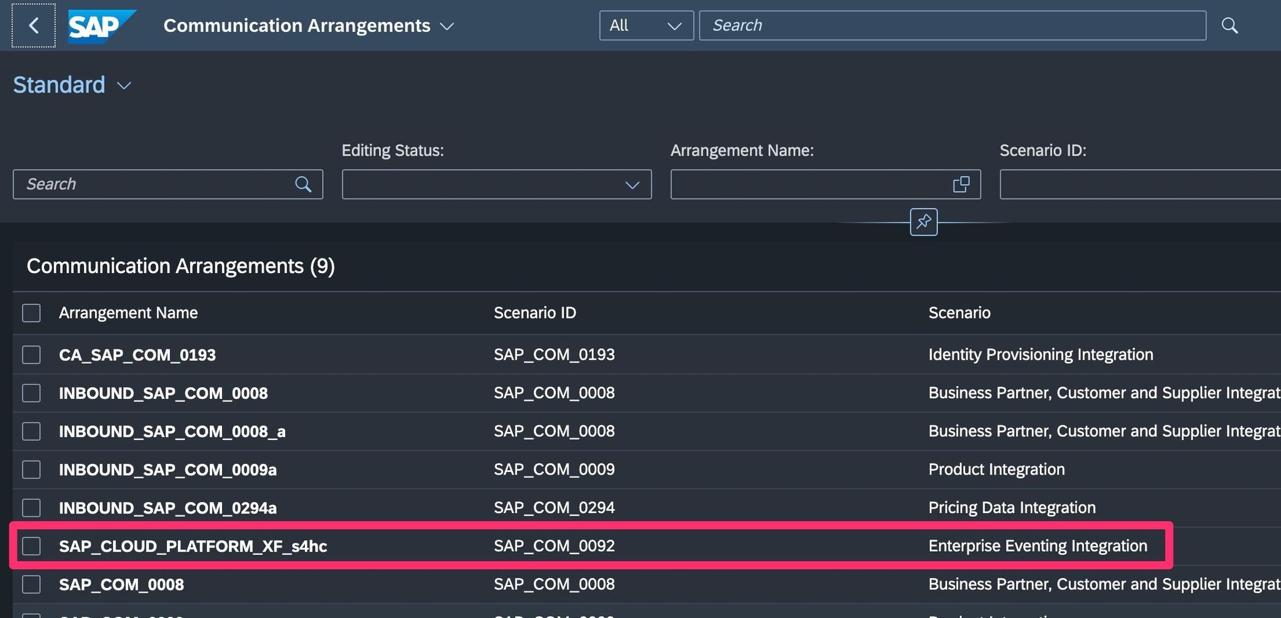The width and height of the screenshot is (1281, 618).
Task: Expand the All search scope dropdown
Action: 646,26
